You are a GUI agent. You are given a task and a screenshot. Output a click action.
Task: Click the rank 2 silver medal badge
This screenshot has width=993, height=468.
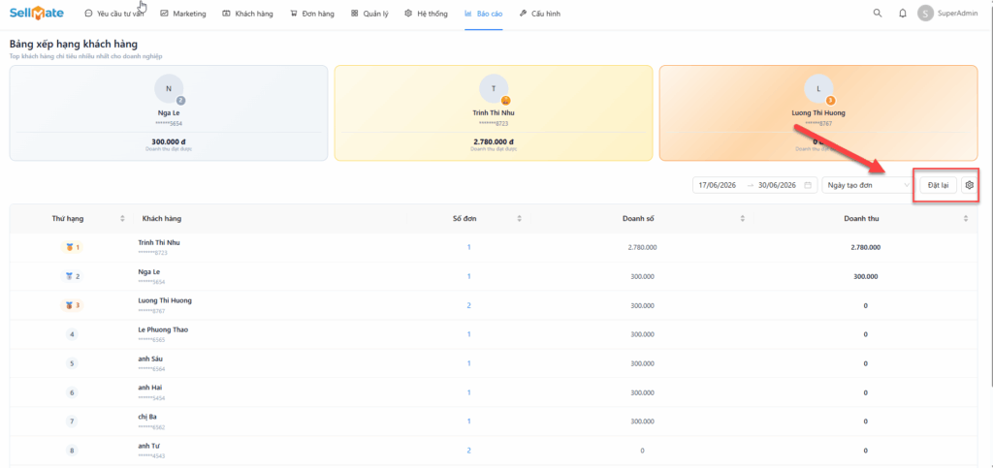(72, 276)
